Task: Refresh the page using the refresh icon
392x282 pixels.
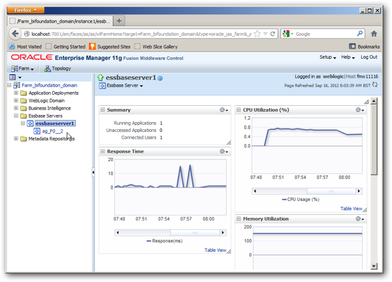Action: click(x=374, y=85)
